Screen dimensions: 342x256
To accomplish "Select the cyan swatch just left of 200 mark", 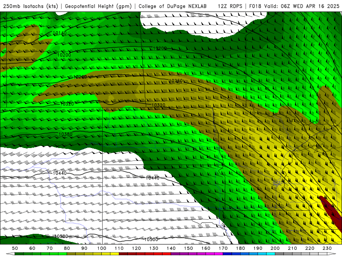I will (x=271, y=254).
